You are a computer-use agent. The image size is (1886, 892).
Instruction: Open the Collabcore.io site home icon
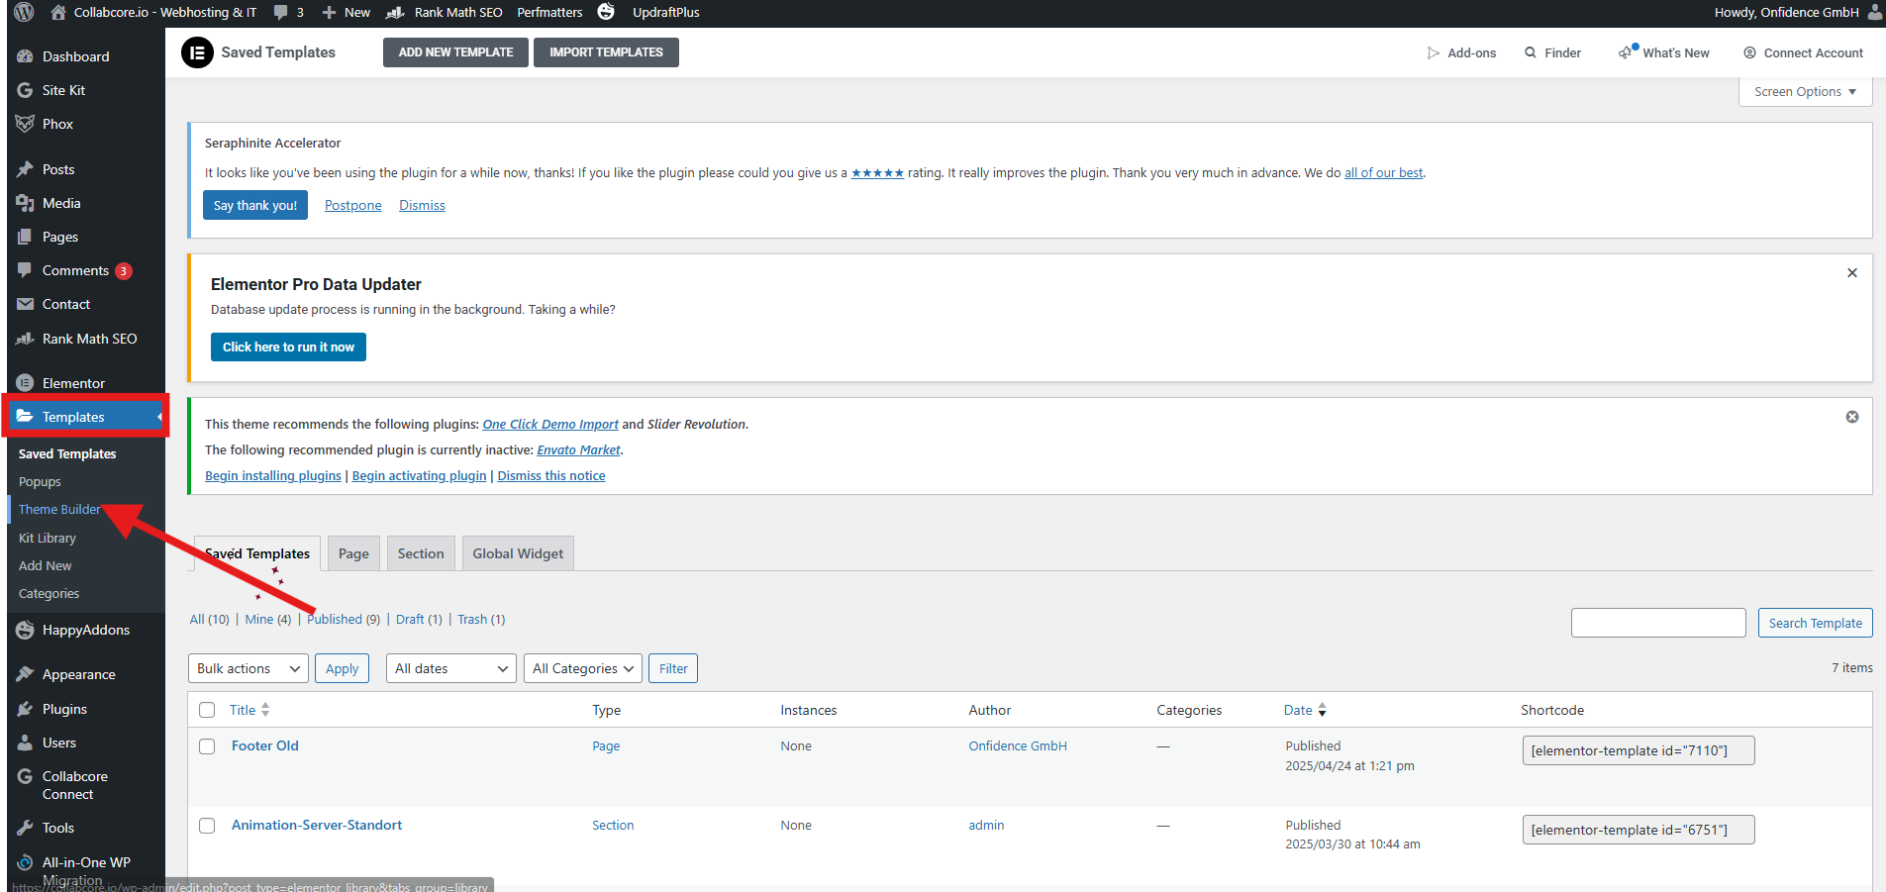click(x=58, y=12)
